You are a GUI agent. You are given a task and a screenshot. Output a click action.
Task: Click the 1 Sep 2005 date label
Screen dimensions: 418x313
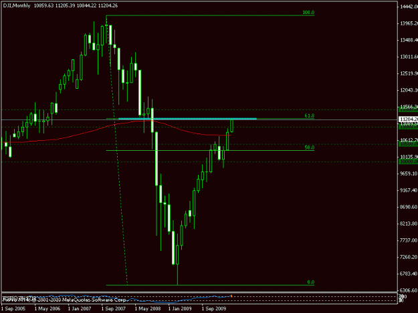[13, 309]
